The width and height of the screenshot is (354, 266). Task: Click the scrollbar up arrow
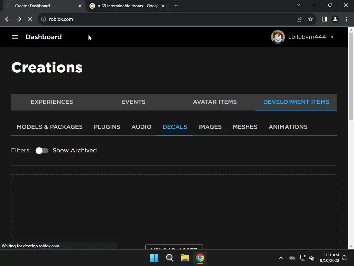point(351,29)
